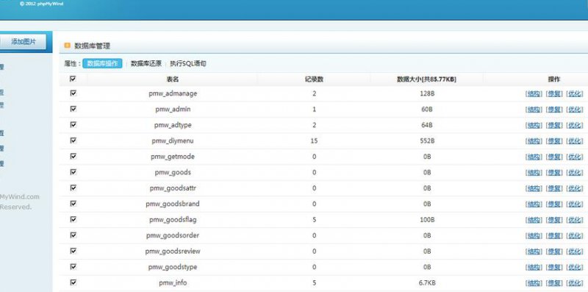Viewport: 588px width, 292px height.
Task: Repair pmw_goodsbrand via its 修复 link
Action: pyautogui.click(x=554, y=204)
